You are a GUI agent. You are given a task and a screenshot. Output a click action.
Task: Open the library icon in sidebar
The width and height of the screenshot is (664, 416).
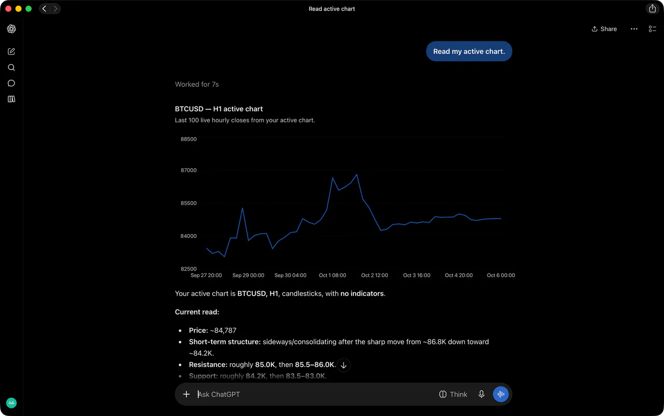pyautogui.click(x=11, y=99)
